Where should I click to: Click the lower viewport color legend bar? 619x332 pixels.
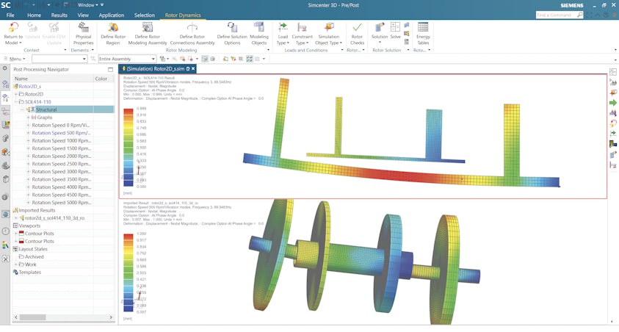pos(128,273)
